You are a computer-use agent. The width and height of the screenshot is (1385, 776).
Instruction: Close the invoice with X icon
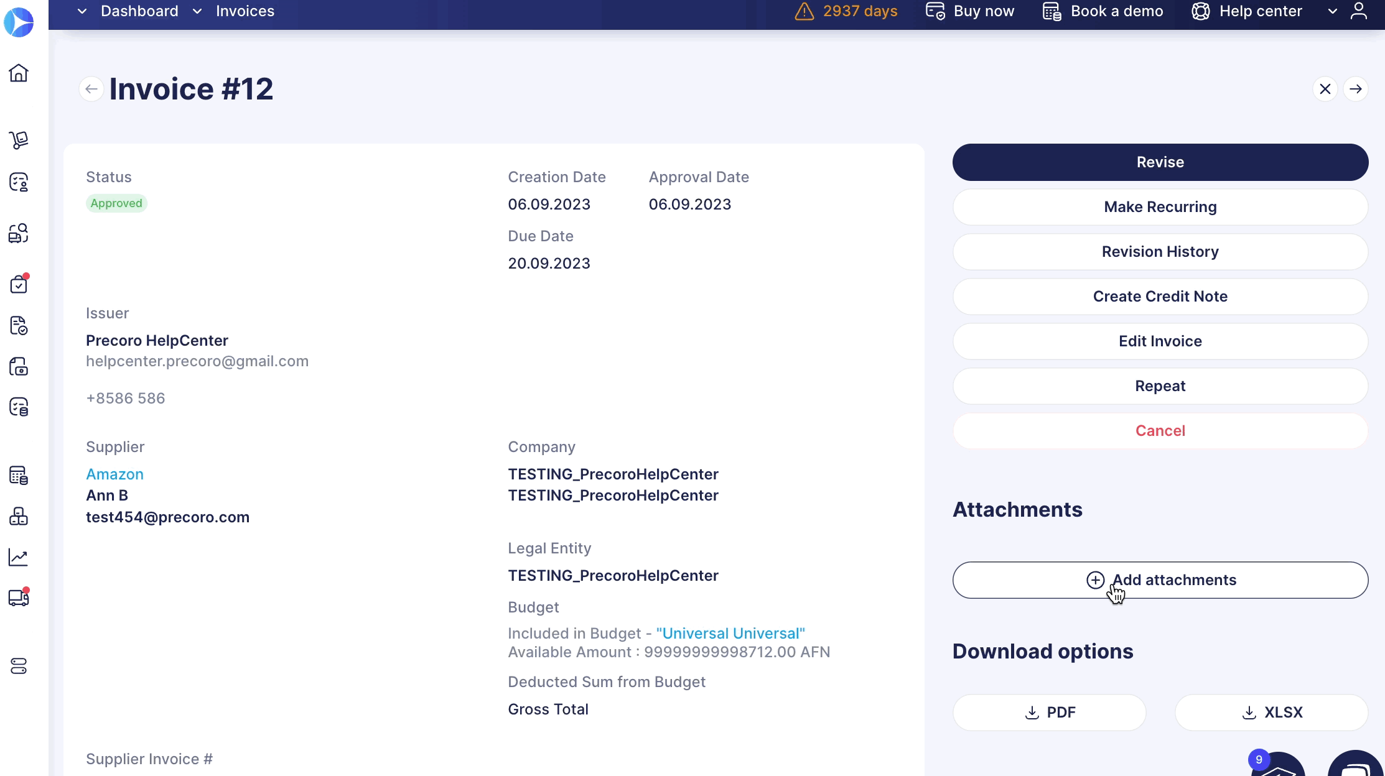tap(1325, 89)
